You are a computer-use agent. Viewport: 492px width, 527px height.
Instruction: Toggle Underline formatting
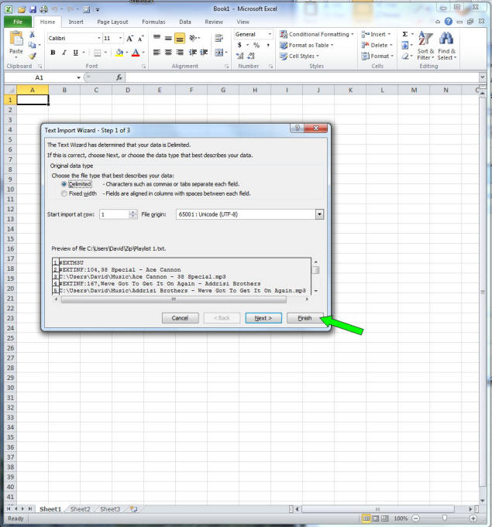click(75, 53)
